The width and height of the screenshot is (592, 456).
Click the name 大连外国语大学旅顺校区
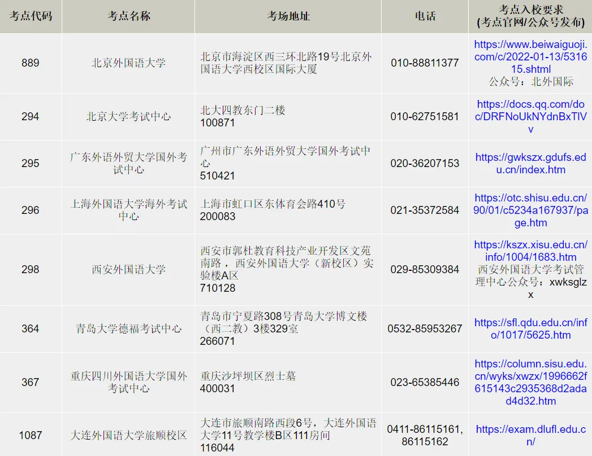(x=129, y=435)
